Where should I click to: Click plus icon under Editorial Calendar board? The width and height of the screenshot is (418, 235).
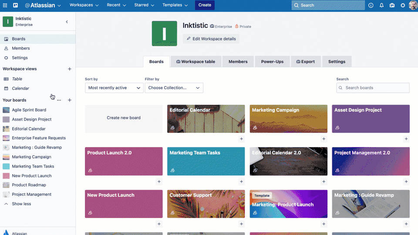(x=241, y=139)
